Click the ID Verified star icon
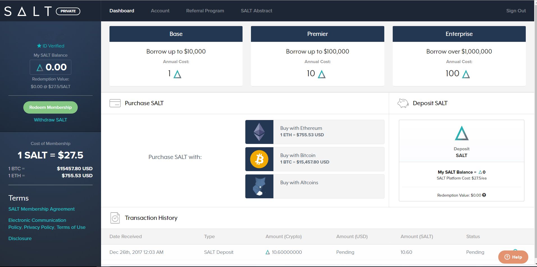 coord(39,46)
